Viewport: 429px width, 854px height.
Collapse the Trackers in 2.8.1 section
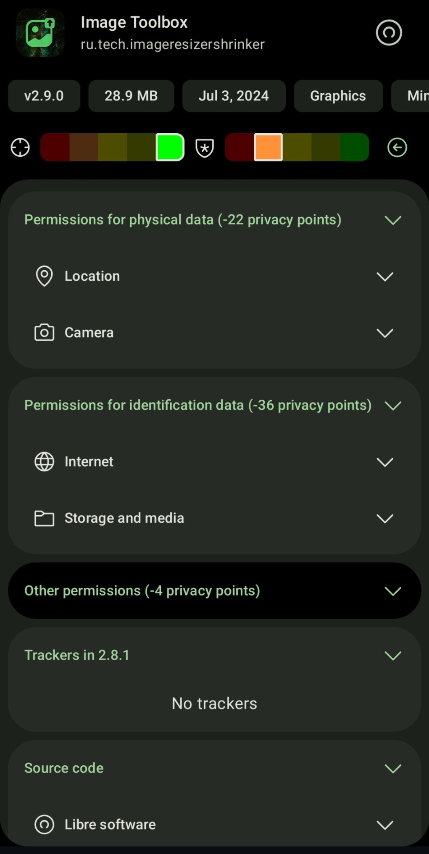pos(393,655)
